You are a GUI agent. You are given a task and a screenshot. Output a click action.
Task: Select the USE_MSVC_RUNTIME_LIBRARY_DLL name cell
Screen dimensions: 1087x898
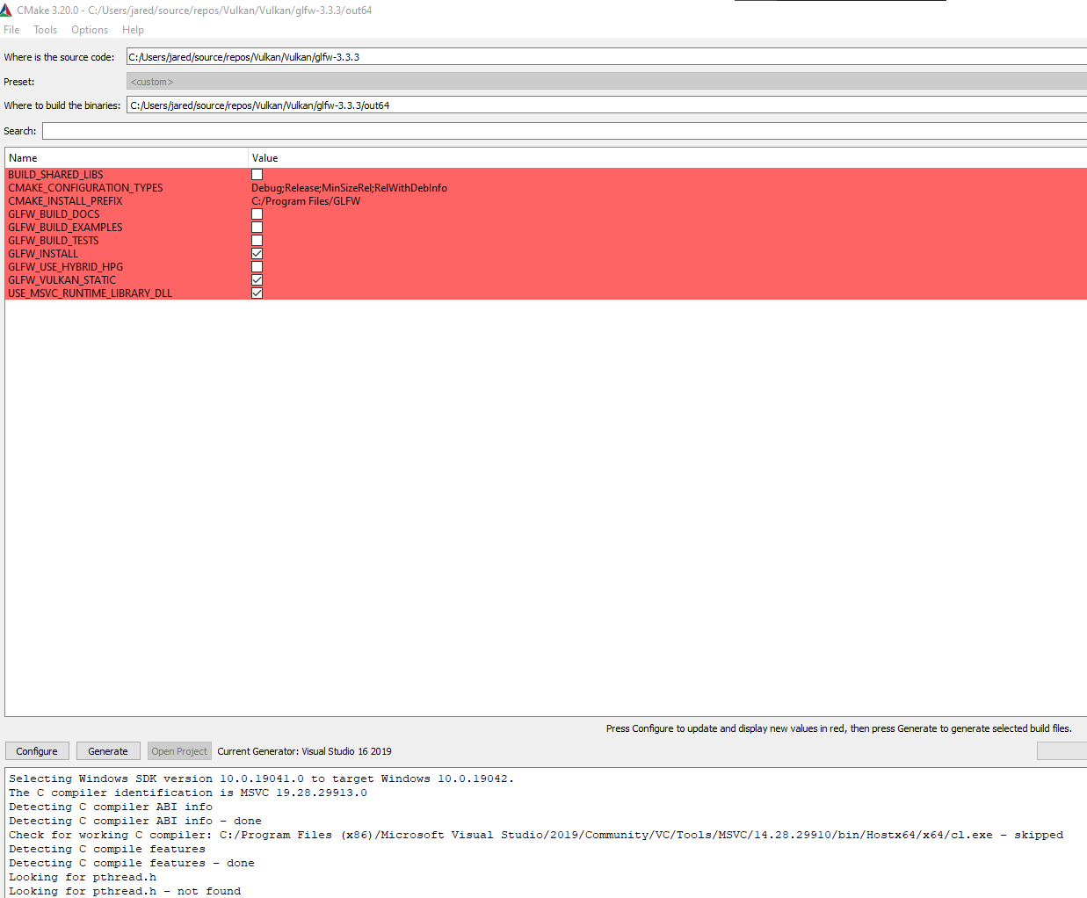point(91,293)
